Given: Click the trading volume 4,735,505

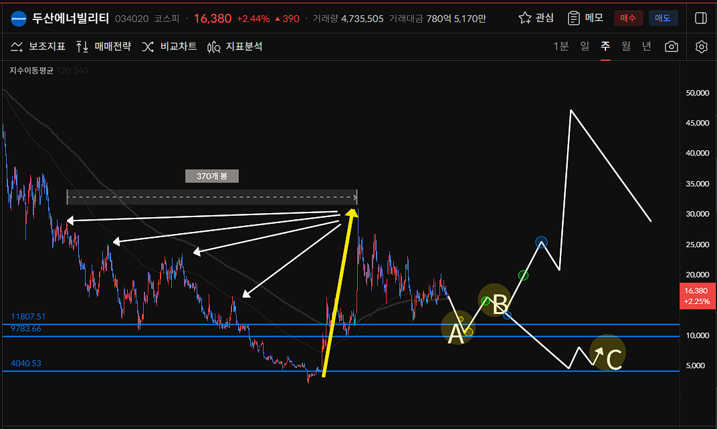Looking at the screenshot, I should [x=362, y=19].
